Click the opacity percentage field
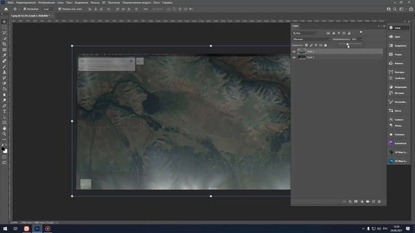 point(354,39)
